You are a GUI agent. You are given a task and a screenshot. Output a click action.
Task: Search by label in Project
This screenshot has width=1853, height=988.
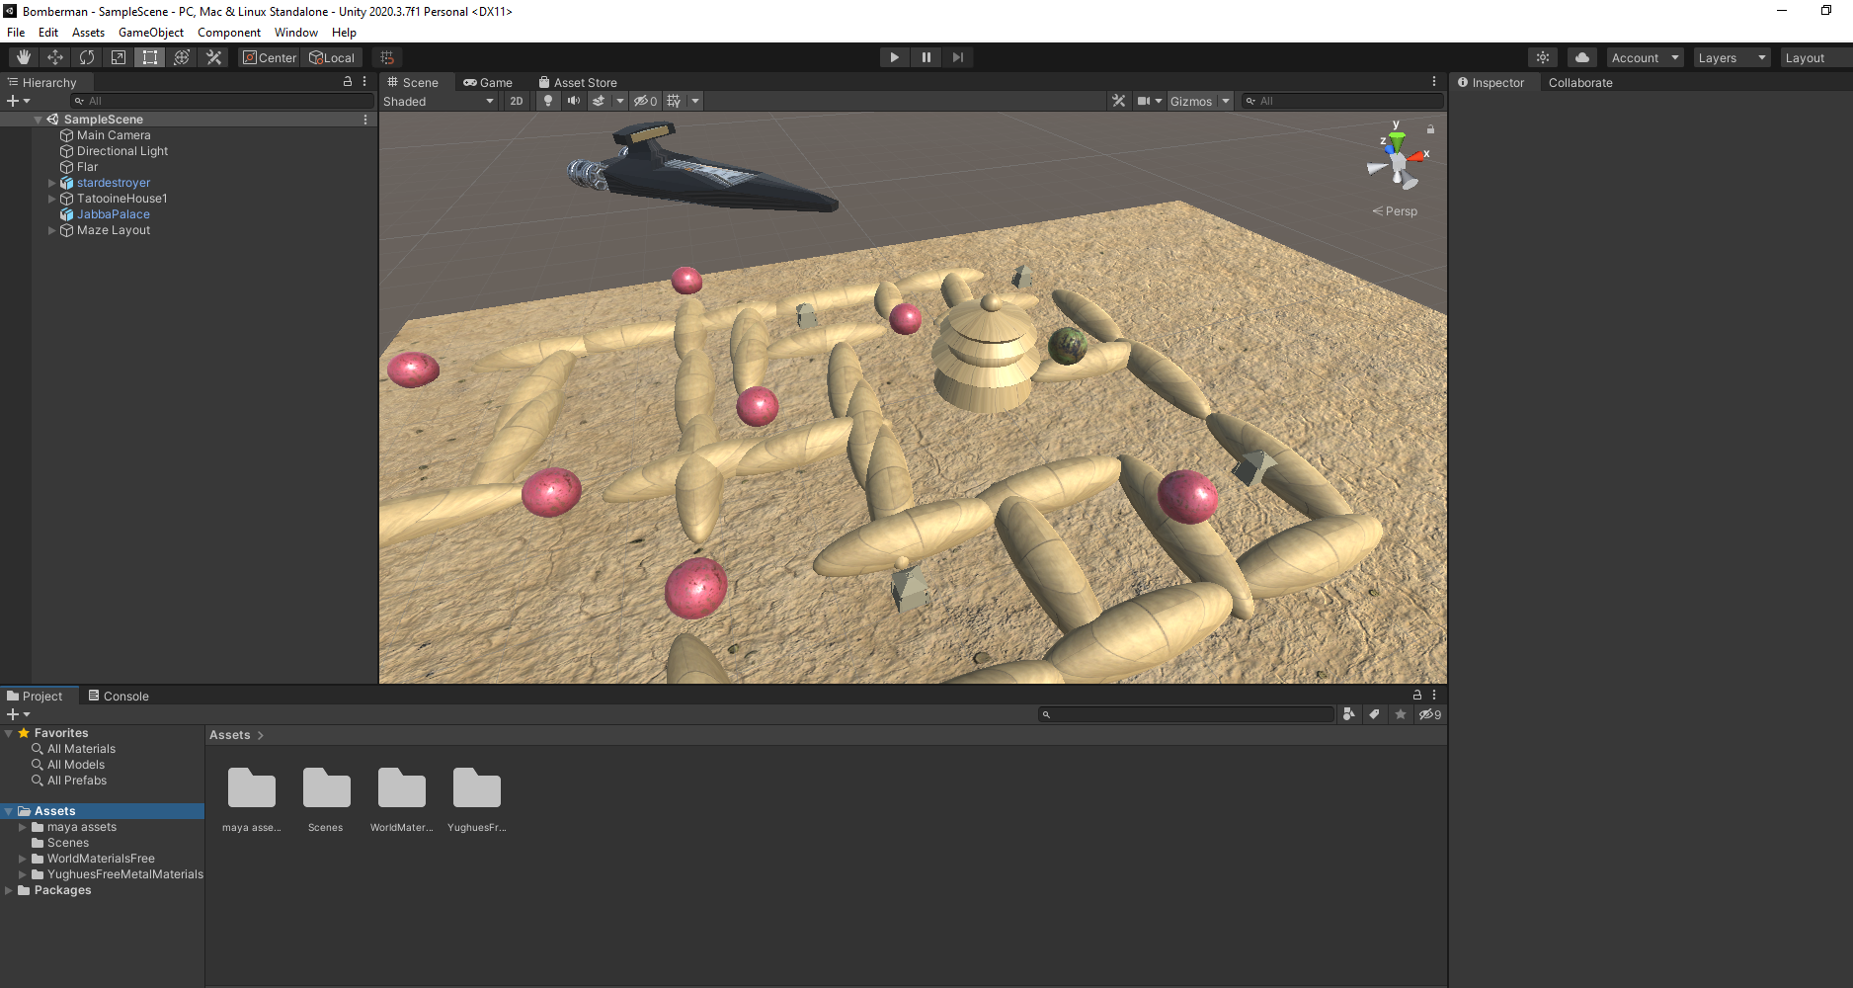click(1374, 714)
